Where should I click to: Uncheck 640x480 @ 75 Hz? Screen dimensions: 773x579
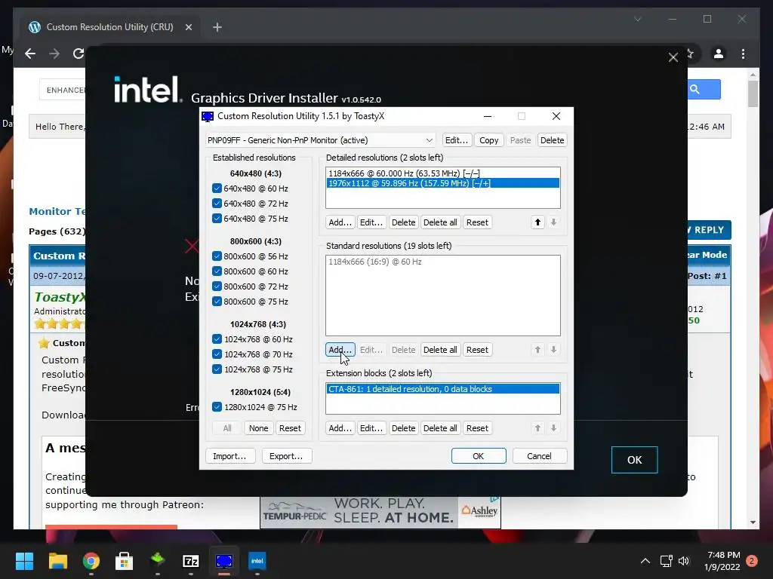(x=217, y=218)
